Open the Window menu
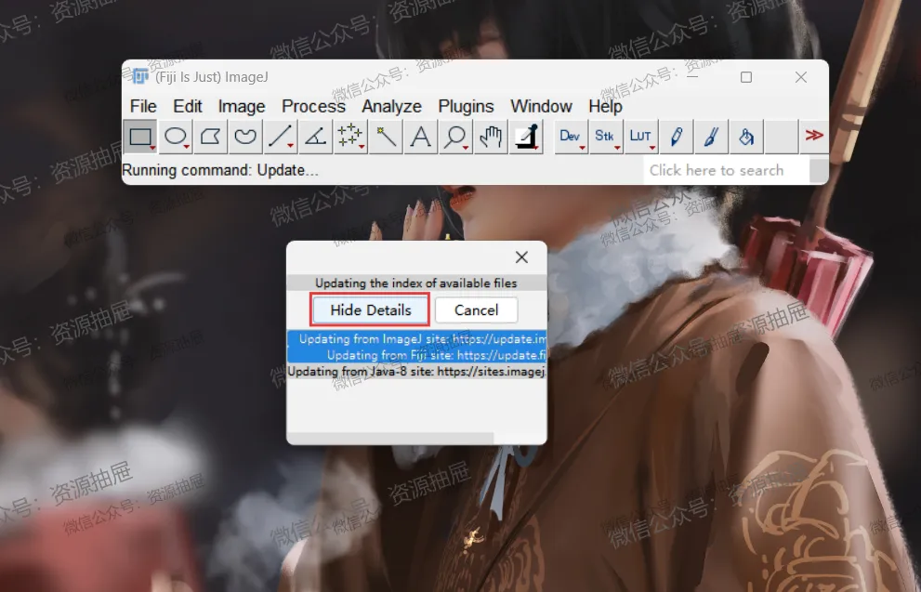921x592 pixels. 541,106
